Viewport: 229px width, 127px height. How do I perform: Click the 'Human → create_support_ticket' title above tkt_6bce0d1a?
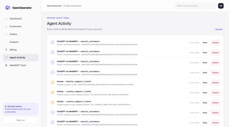(x=74, y=91)
